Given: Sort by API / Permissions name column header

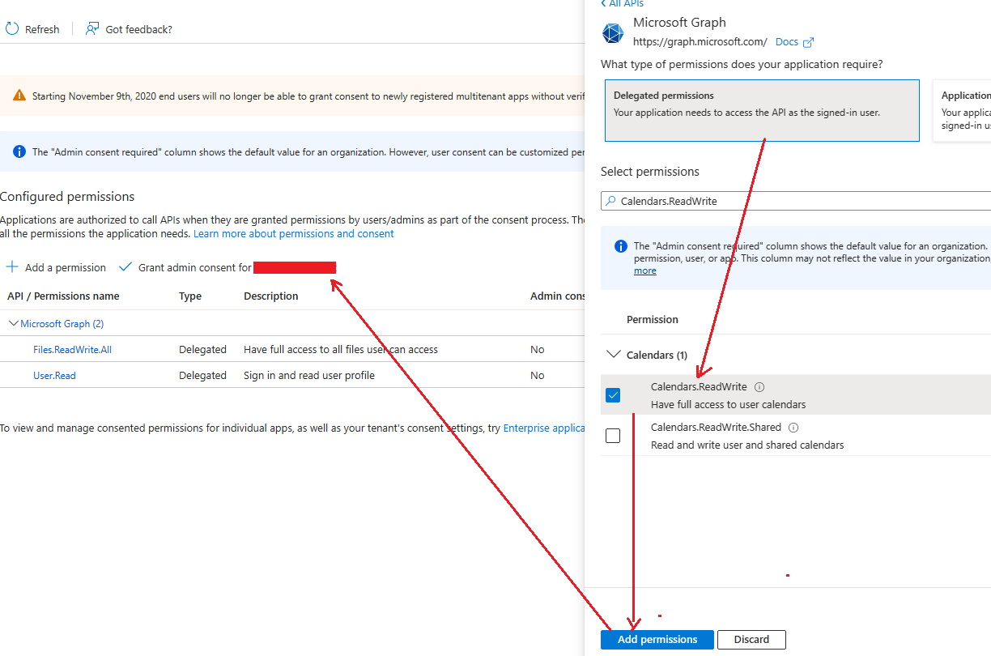Looking at the screenshot, I should coord(63,296).
